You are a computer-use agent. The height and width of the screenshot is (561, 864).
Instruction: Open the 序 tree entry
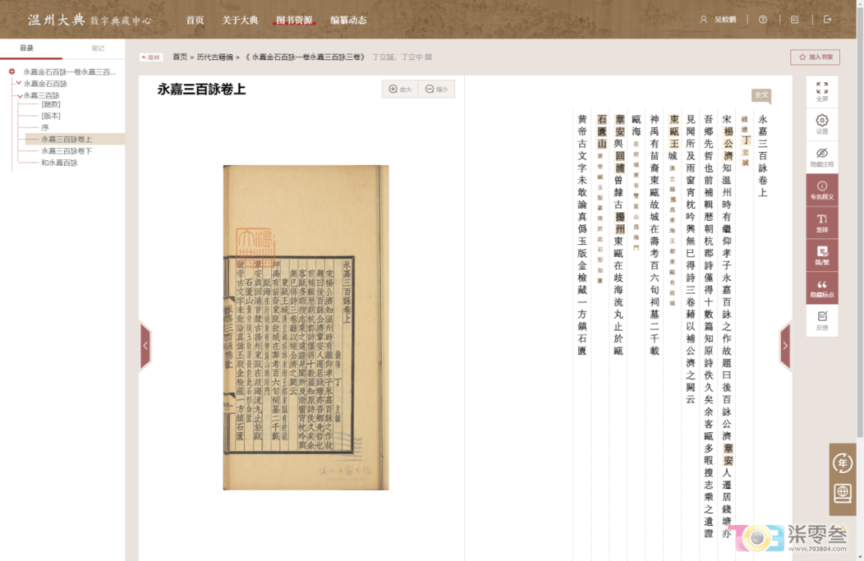point(45,127)
